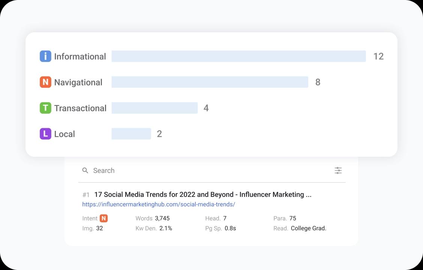Open the influencermarketinghub.com URL link
The width and height of the screenshot is (423, 270).
[159, 204]
